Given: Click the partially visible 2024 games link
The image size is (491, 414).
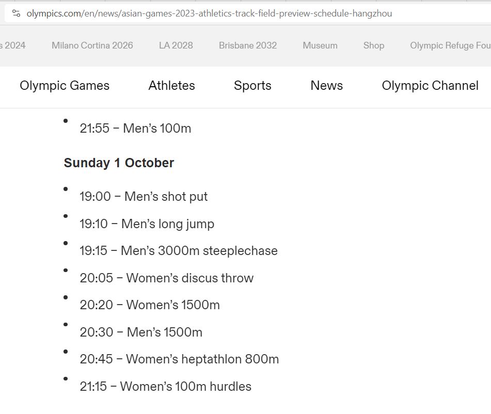Looking at the screenshot, I should tap(13, 45).
